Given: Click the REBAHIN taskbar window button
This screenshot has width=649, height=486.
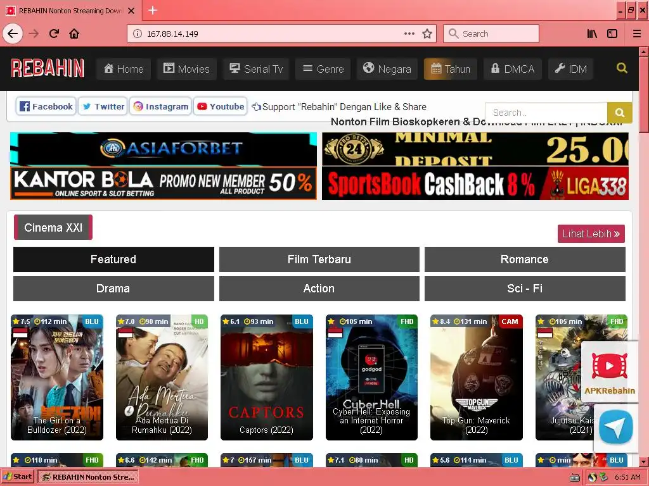Looking at the screenshot, I should (x=89, y=477).
